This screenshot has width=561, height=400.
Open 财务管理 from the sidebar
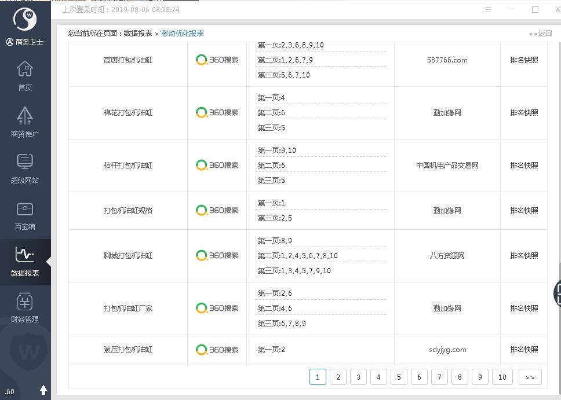[x=25, y=307]
